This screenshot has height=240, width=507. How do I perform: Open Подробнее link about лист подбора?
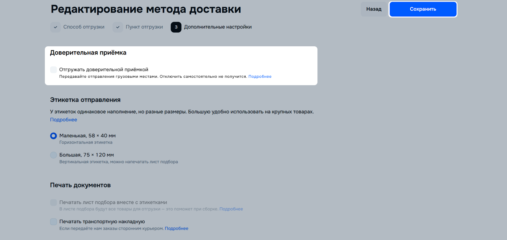coord(231,209)
